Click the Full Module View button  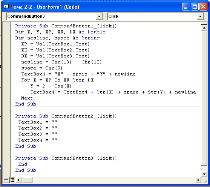12,180
